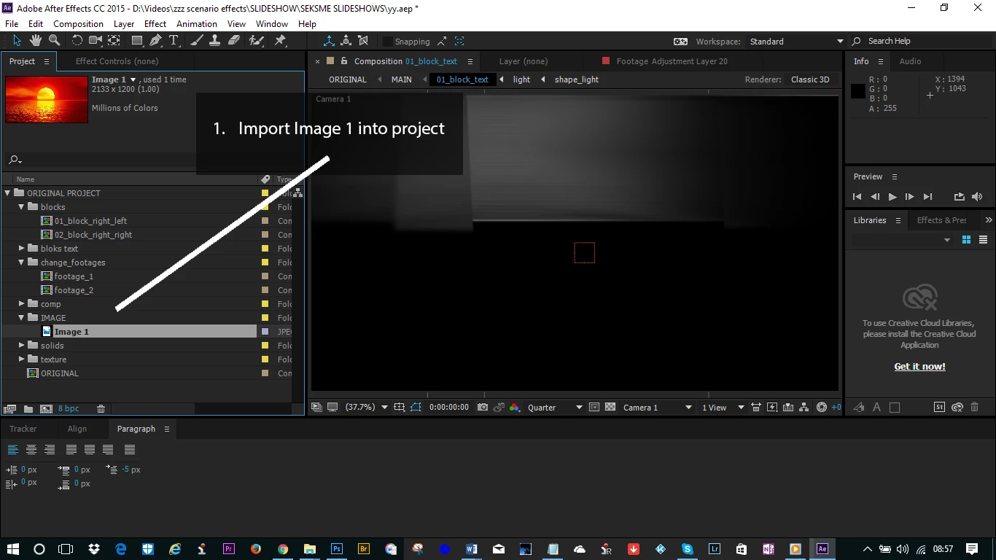Screen dimensions: 996x560
Task: Navigate to shape_light composition breadcrumb
Action: coord(576,79)
